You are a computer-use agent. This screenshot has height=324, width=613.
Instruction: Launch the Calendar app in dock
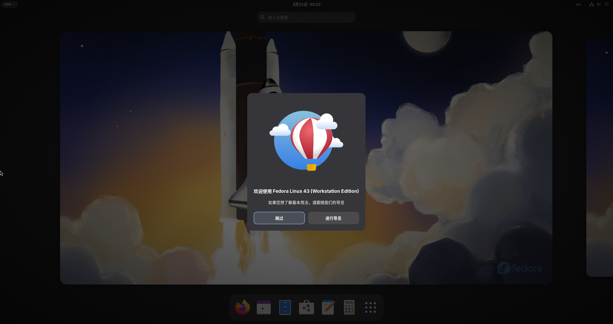coord(264,307)
